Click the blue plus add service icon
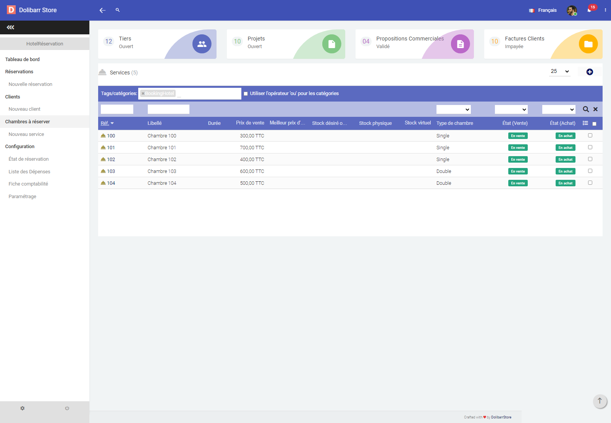 (590, 72)
